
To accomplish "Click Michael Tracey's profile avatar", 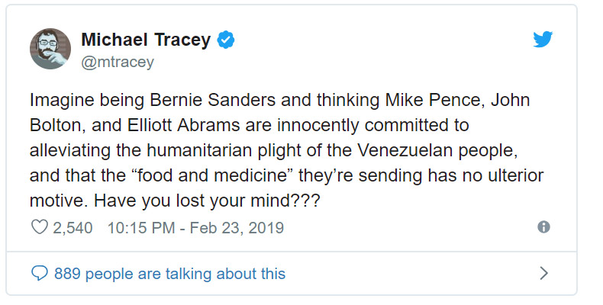I will click(50, 49).
